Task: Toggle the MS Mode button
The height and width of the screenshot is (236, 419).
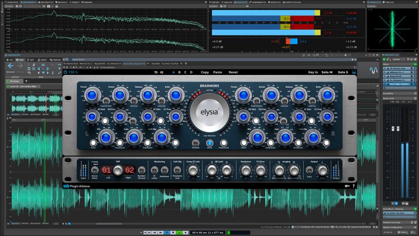Action: 195,143
